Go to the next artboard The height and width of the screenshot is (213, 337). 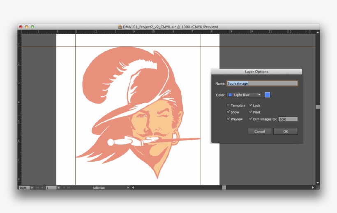(64, 188)
